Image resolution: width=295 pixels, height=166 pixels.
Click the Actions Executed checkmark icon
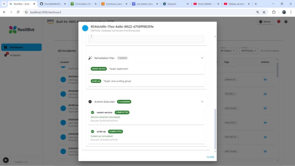coord(90,102)
